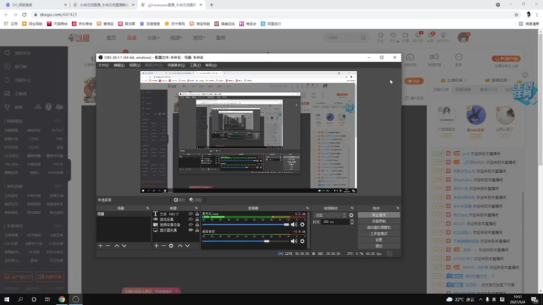Toggle lock on Video Capture Device source
The height and width of the screenshot is (305, 543).
(x=197, y=225)
